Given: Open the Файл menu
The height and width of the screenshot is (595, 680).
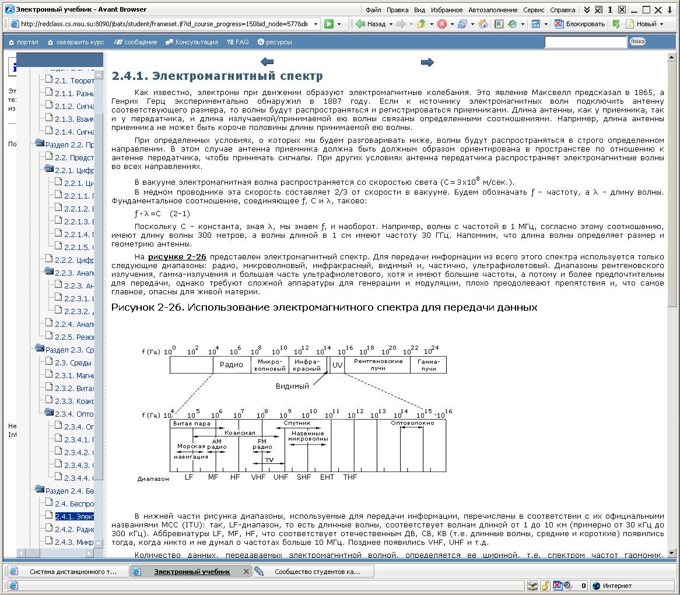Looking at the screenshot, I should 373,10.
